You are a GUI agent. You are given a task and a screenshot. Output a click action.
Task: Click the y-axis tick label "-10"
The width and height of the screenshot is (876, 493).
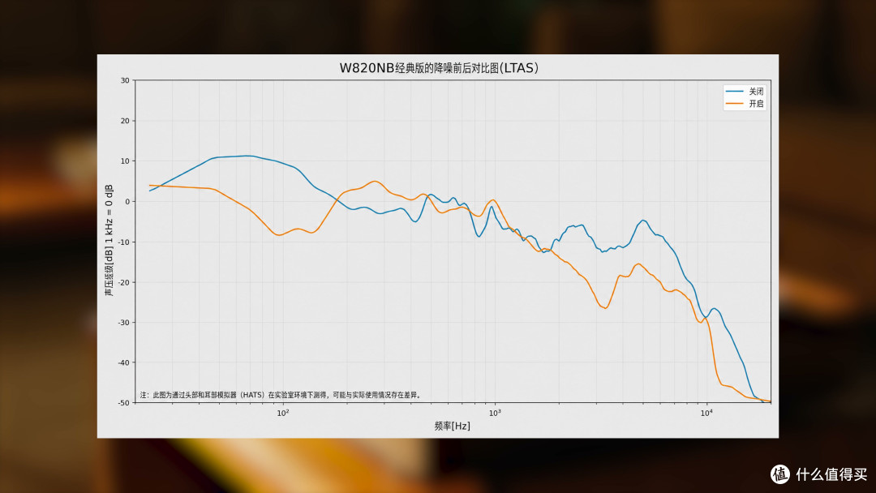pos(123,242)
